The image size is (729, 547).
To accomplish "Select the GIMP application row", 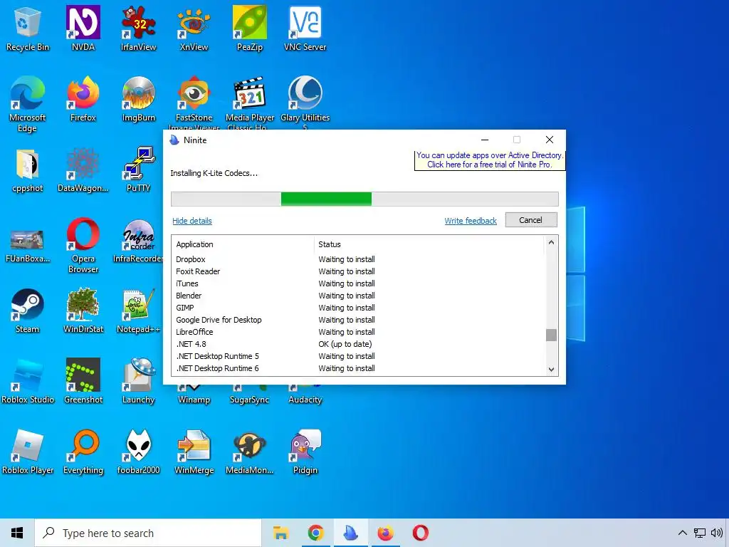I will click(359, 308).
